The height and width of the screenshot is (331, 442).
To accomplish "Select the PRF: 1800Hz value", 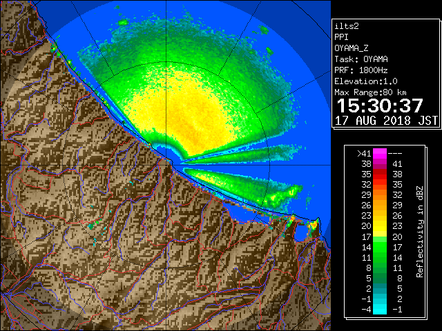I will pos(361,70).
